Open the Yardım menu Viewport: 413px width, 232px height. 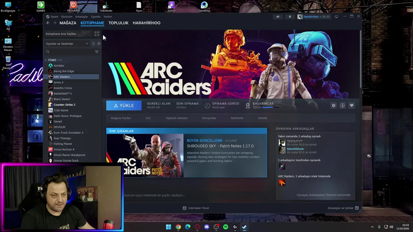(108, 17)
